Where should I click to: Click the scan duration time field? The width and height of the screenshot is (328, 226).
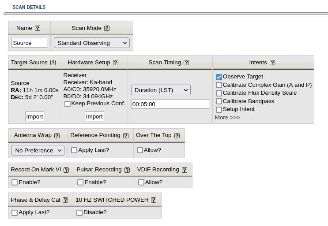click(x=170, y=104)
